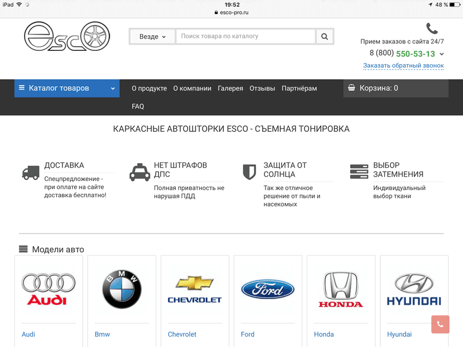Screen dimensions: 463x347
Task: Open the BMW logo thumbnail
Action: click(122, 289)
